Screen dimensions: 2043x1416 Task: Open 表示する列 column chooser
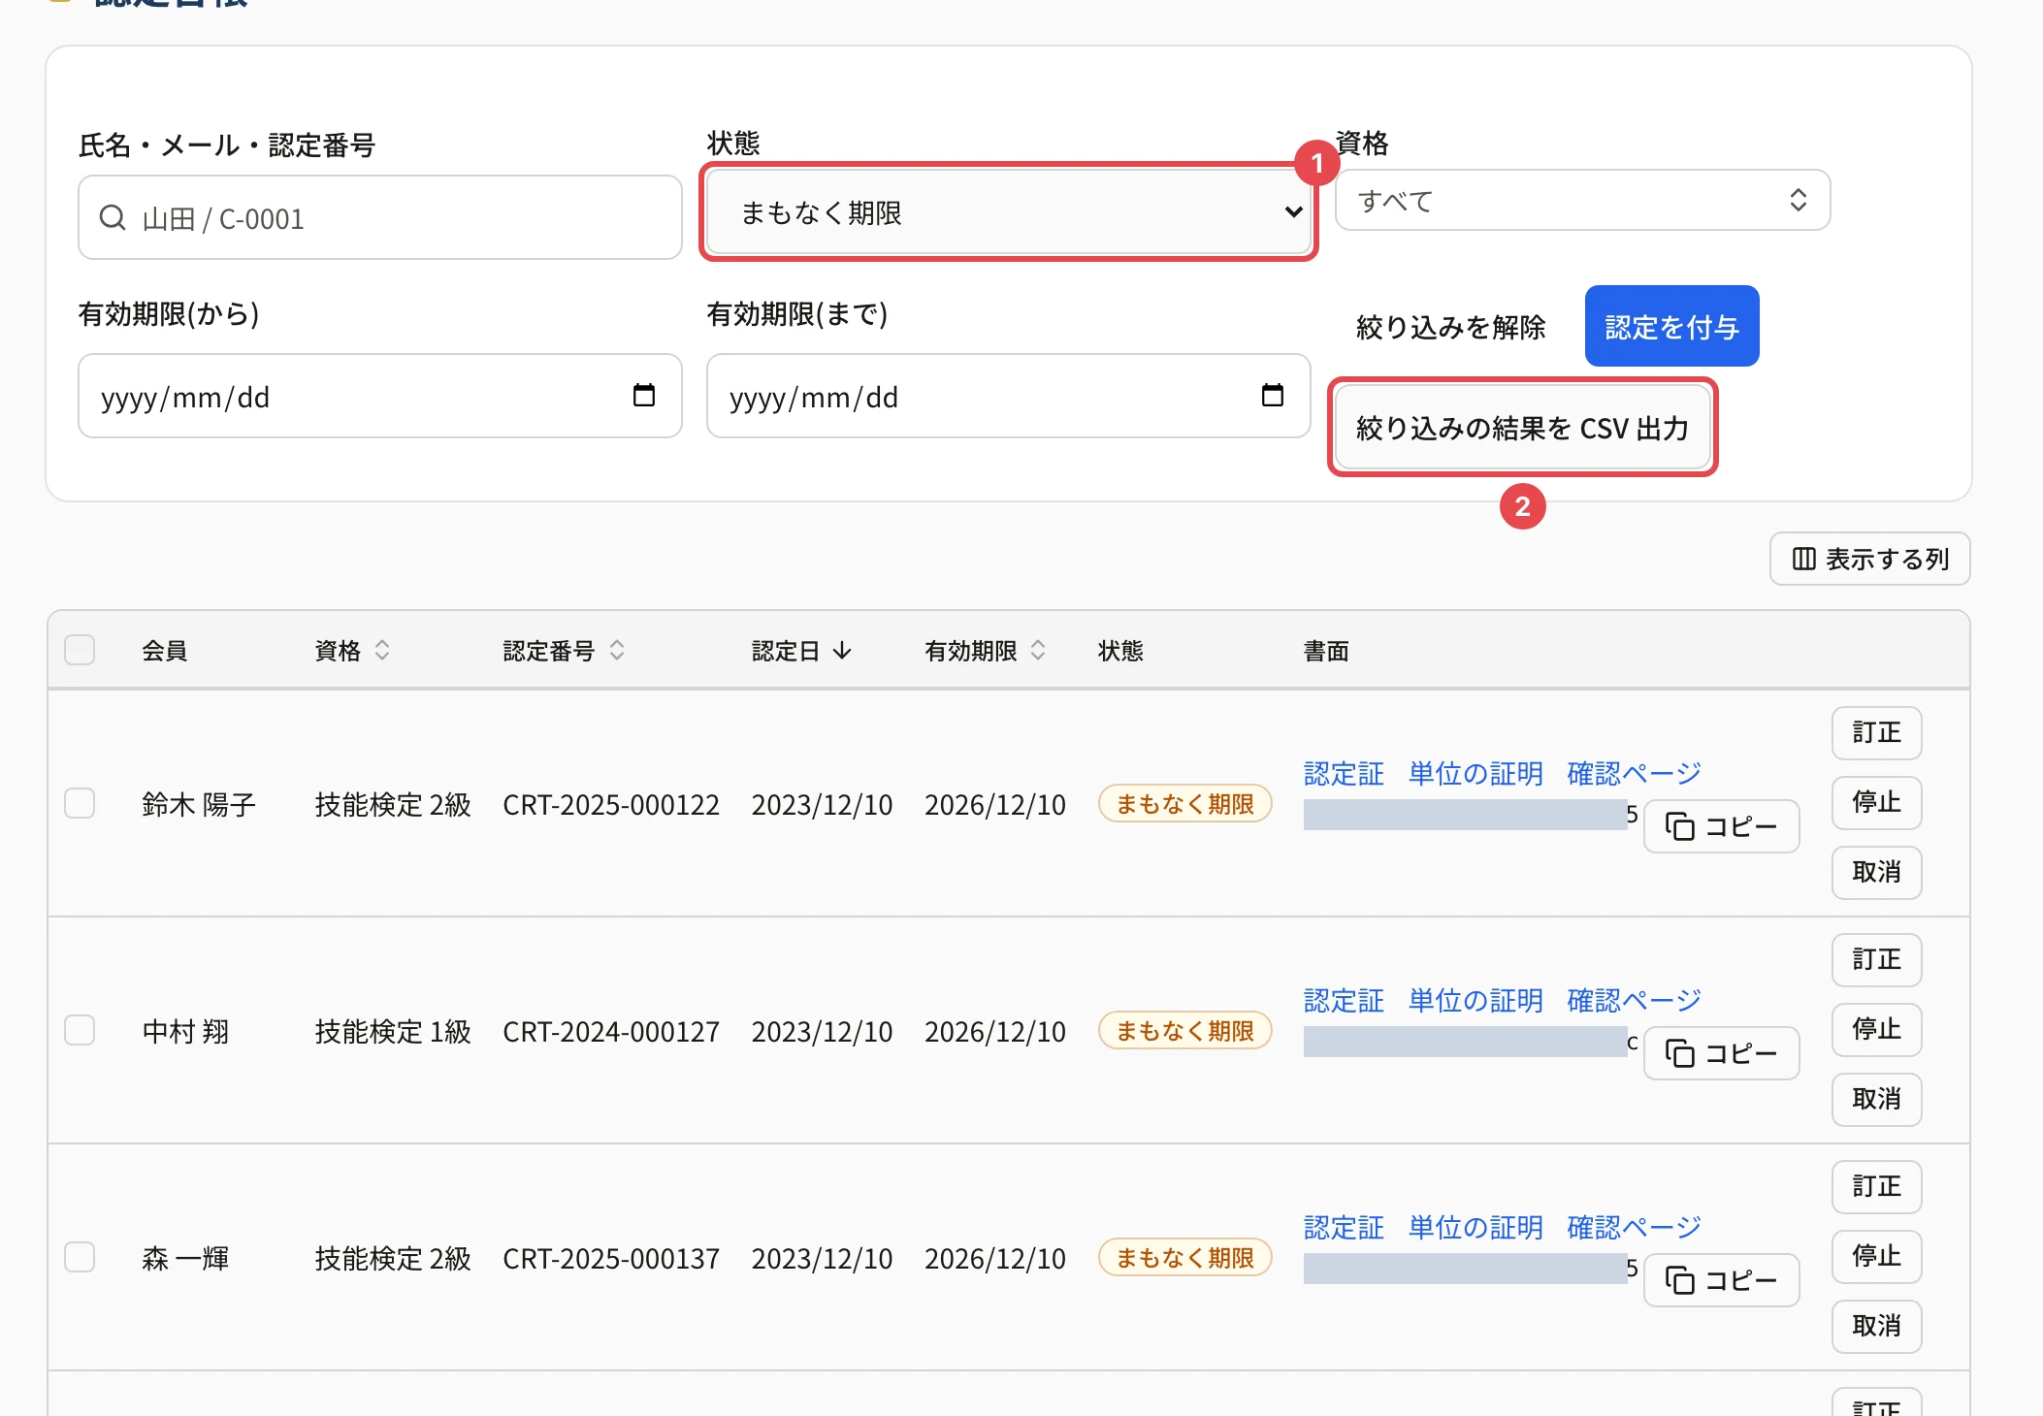[1870, 559]
